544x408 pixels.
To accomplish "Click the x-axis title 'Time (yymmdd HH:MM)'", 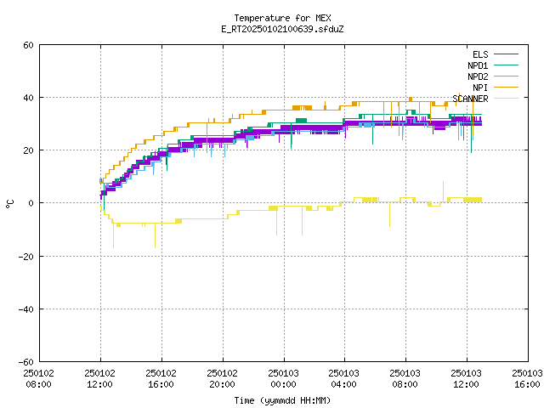I will pyautogui.click(x=282, y=400).
